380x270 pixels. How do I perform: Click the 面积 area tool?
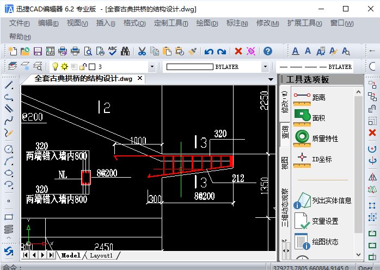coord(310,118)
